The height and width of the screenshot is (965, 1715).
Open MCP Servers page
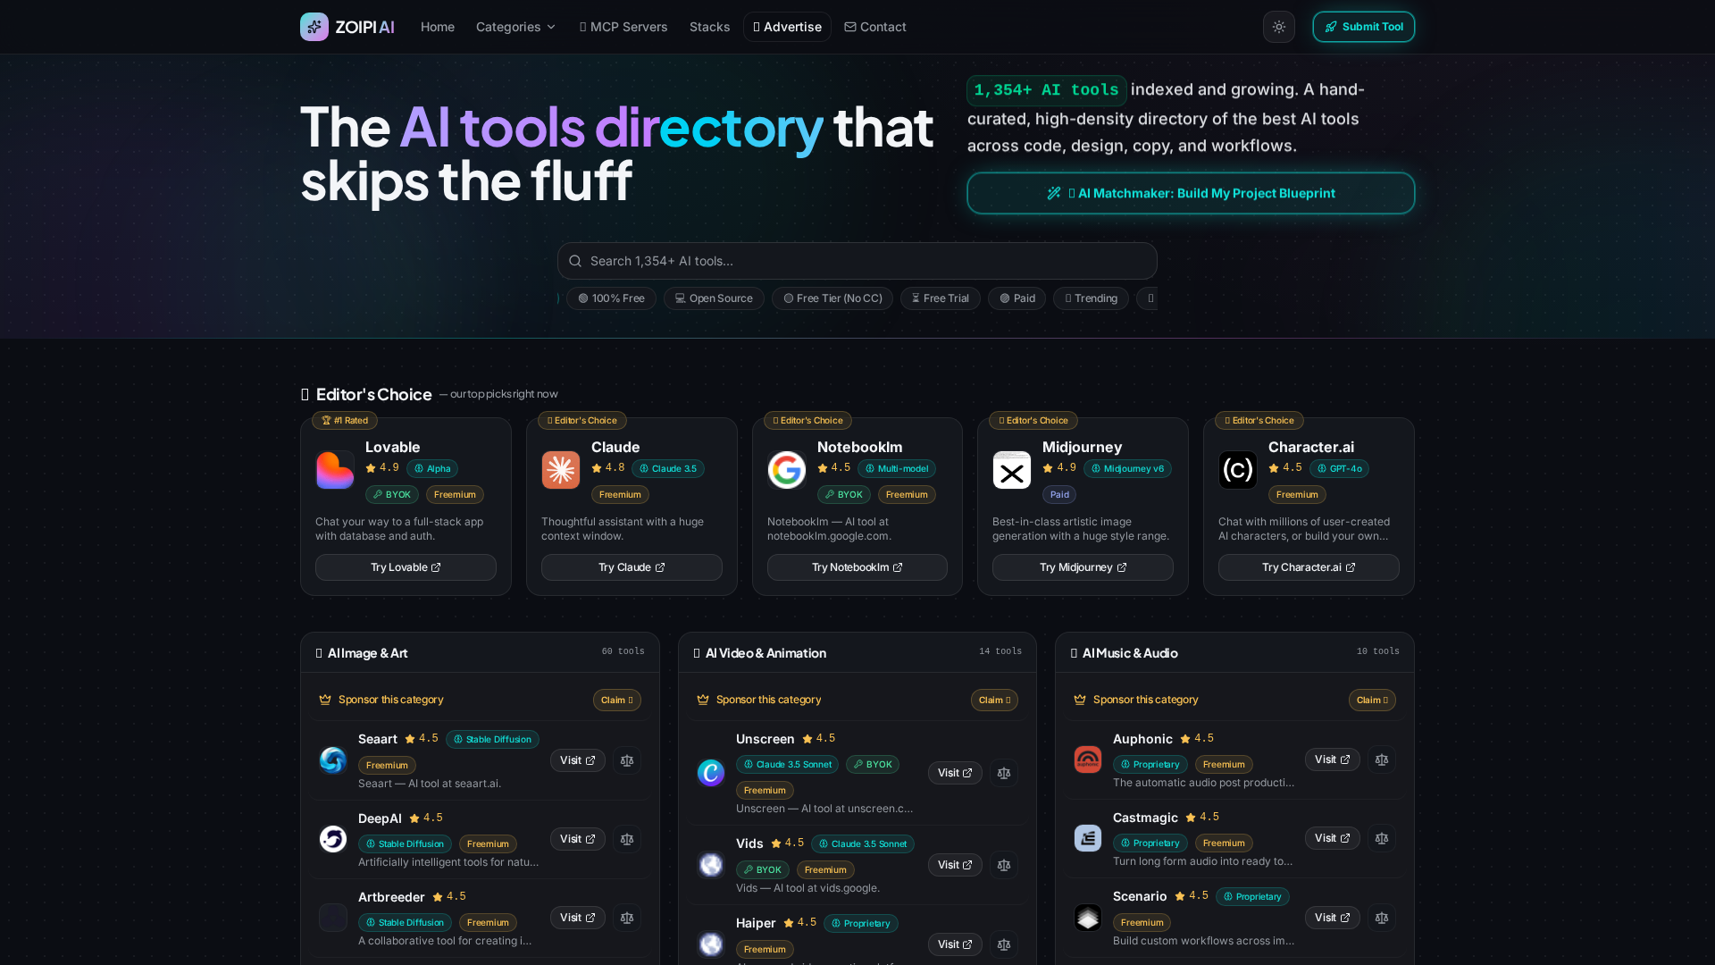pos(623,27)
